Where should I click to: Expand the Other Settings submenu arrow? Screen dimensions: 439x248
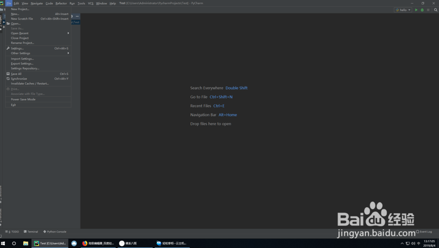pyautogui.click(x=68, y=53)
